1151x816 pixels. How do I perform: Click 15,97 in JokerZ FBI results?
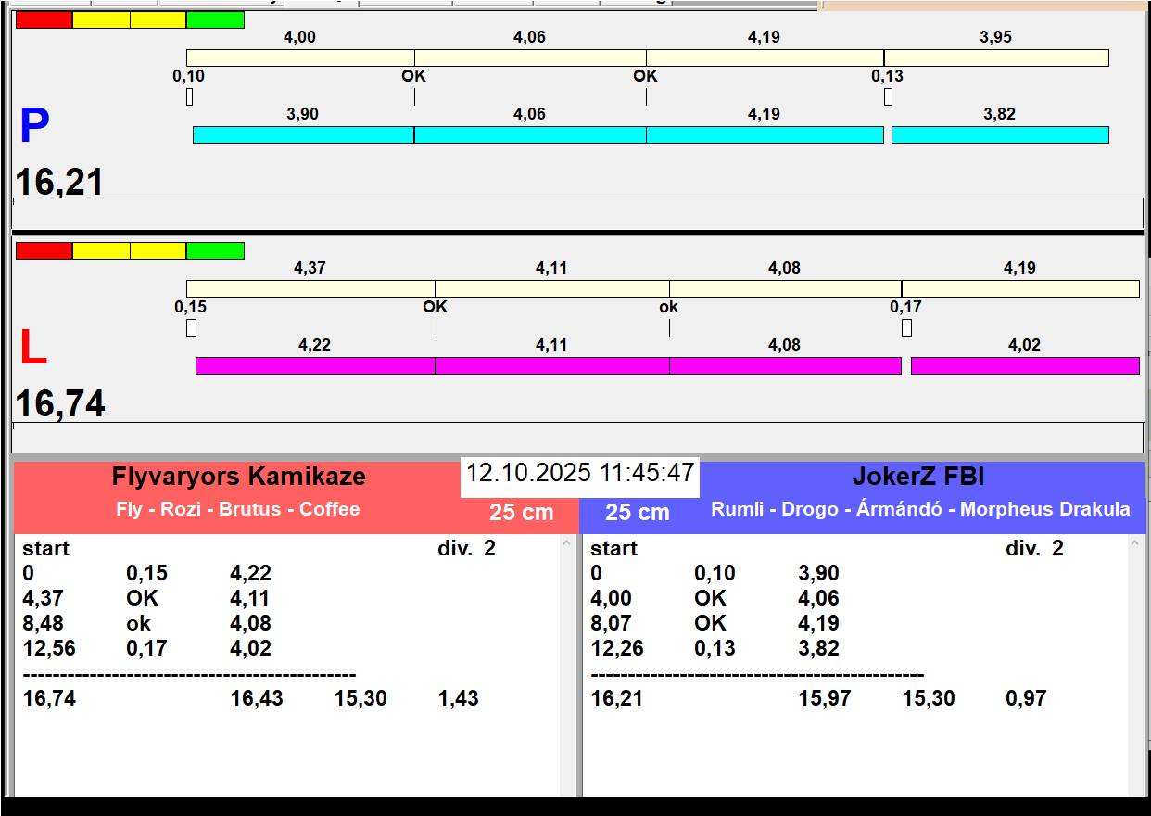tap(825, 698)
